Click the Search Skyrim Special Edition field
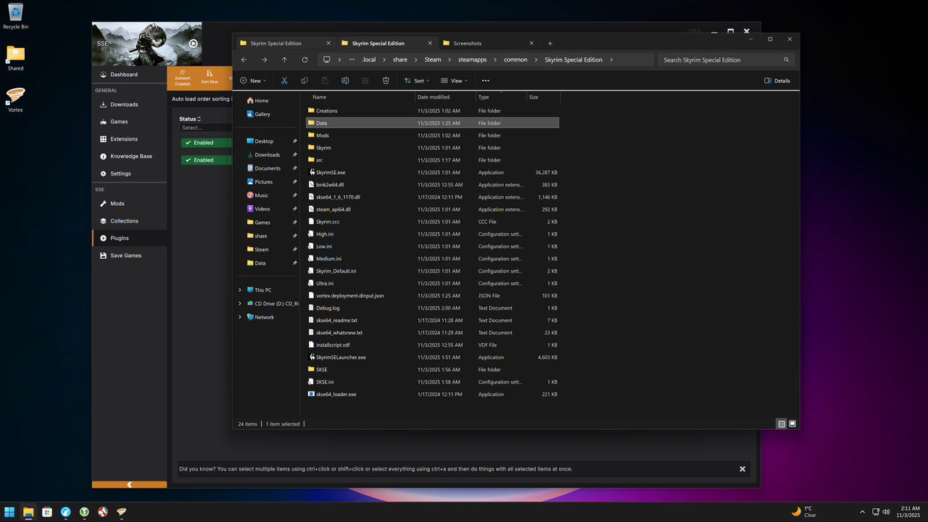The image size is (928, 522). tap(721, 59)
